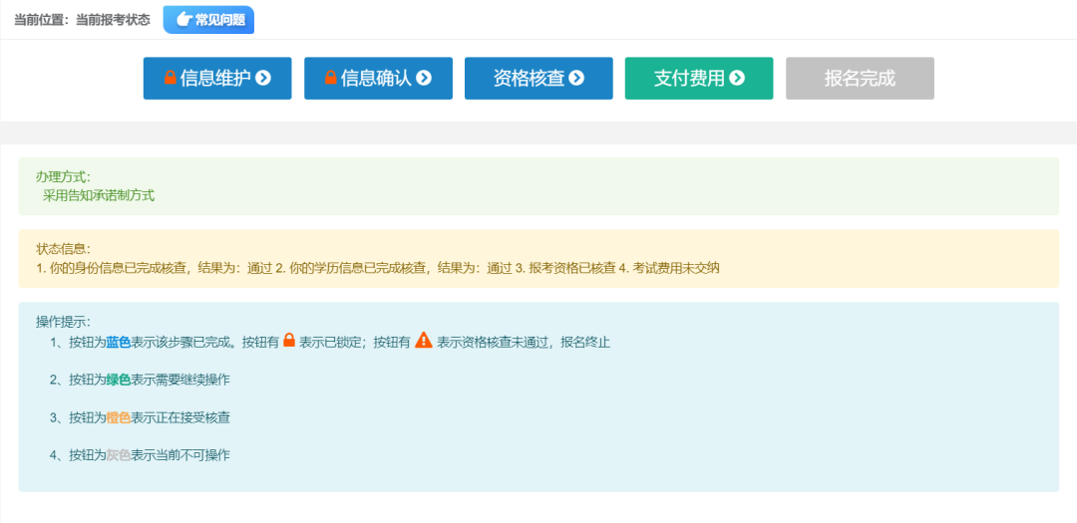Click the bold 灰色 word in tip 4

pos(118,454)
